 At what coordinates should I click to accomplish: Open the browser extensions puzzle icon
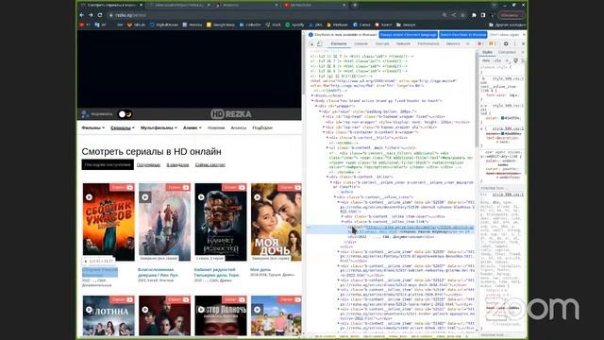point(474,15)
